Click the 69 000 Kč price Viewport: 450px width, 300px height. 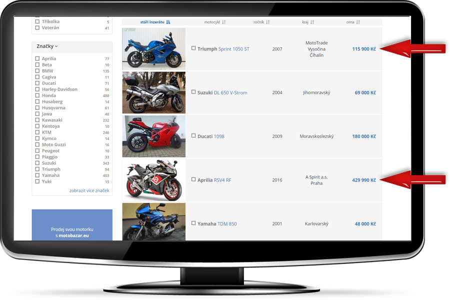[x=365, y=92]
